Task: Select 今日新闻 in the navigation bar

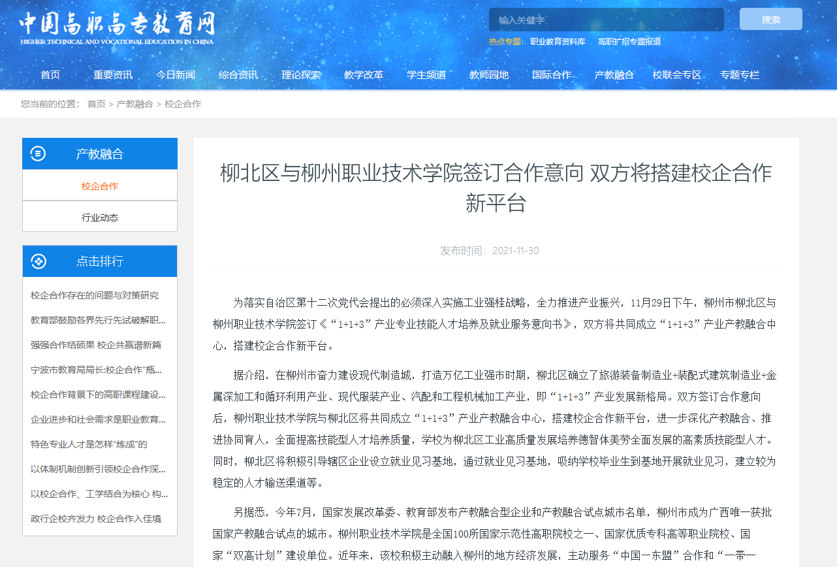Action: [x=176, y=74]
